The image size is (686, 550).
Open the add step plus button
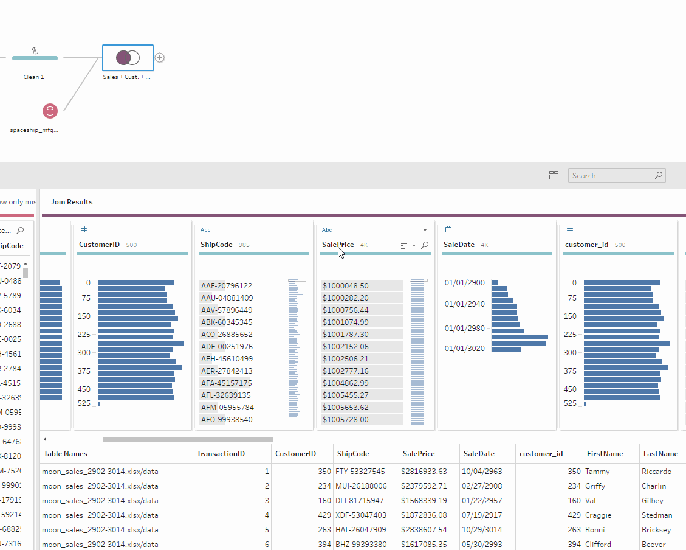pos(159,57)
